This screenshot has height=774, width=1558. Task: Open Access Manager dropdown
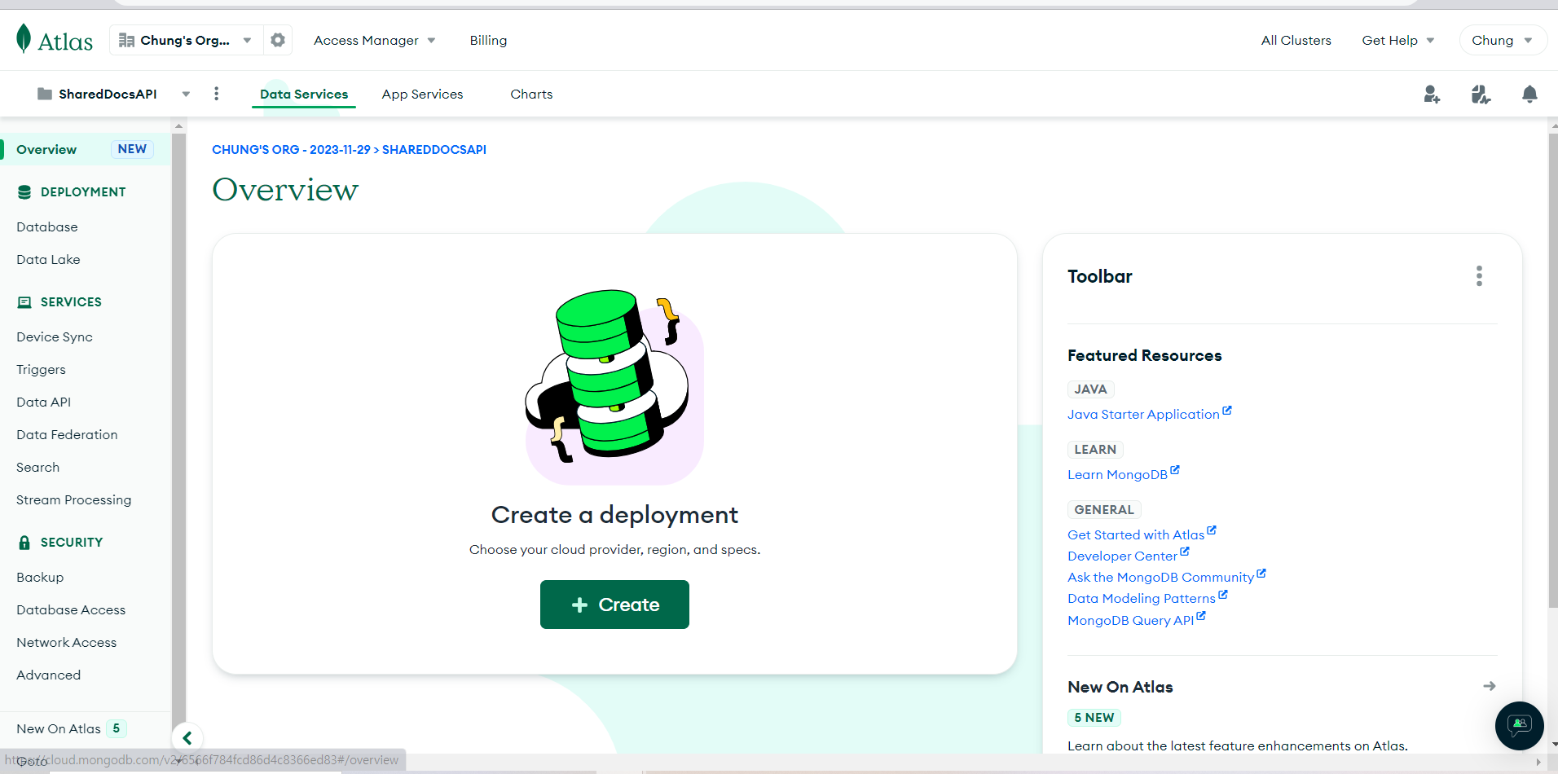click(374, 40)
